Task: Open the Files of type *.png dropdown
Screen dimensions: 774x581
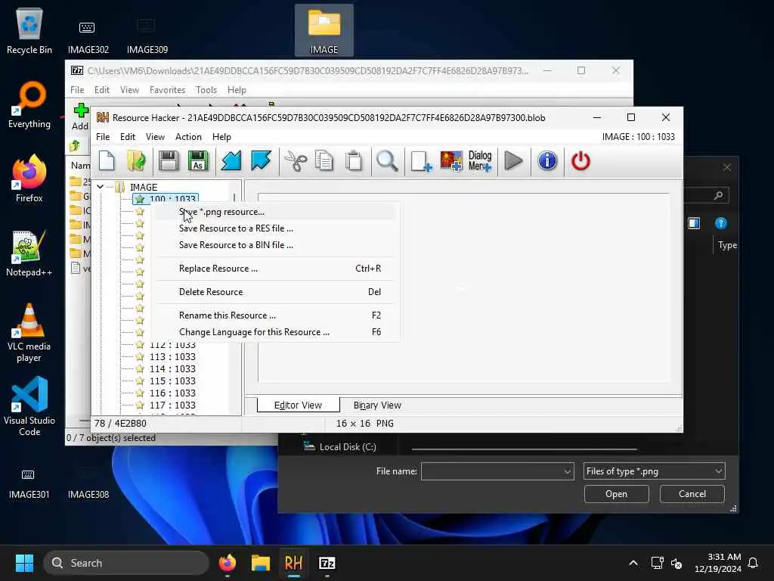Action: click(654, 471)
